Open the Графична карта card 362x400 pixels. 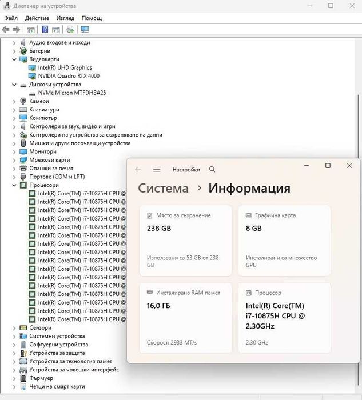pyautogui.click(x=284, y=241)
